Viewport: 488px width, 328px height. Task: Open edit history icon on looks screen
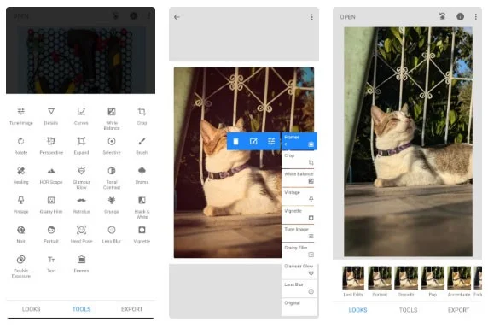(x=442, y=16)
